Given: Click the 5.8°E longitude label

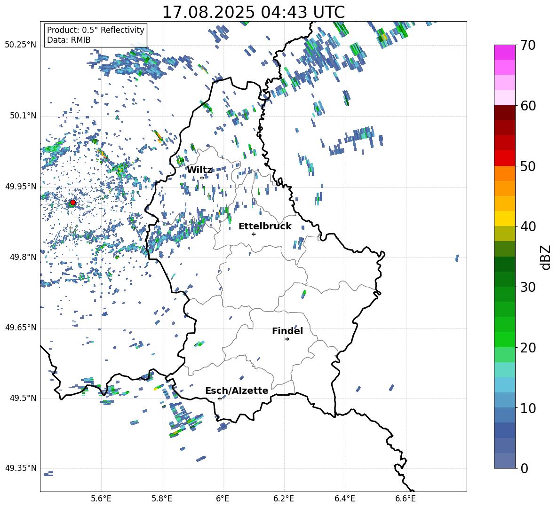Looking at the screenshot, I should click(x=162, y=499).
